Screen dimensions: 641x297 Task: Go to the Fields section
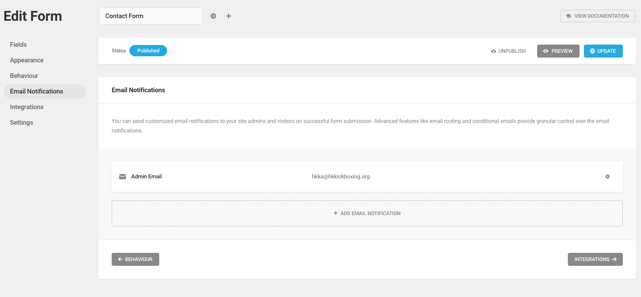tap(19, 45)
